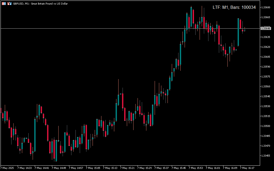Screen dimensions: 274x171
Task: Click the GBPUSD, M1 chart title text
Action: pyautogui.click(x=40, y=4)
